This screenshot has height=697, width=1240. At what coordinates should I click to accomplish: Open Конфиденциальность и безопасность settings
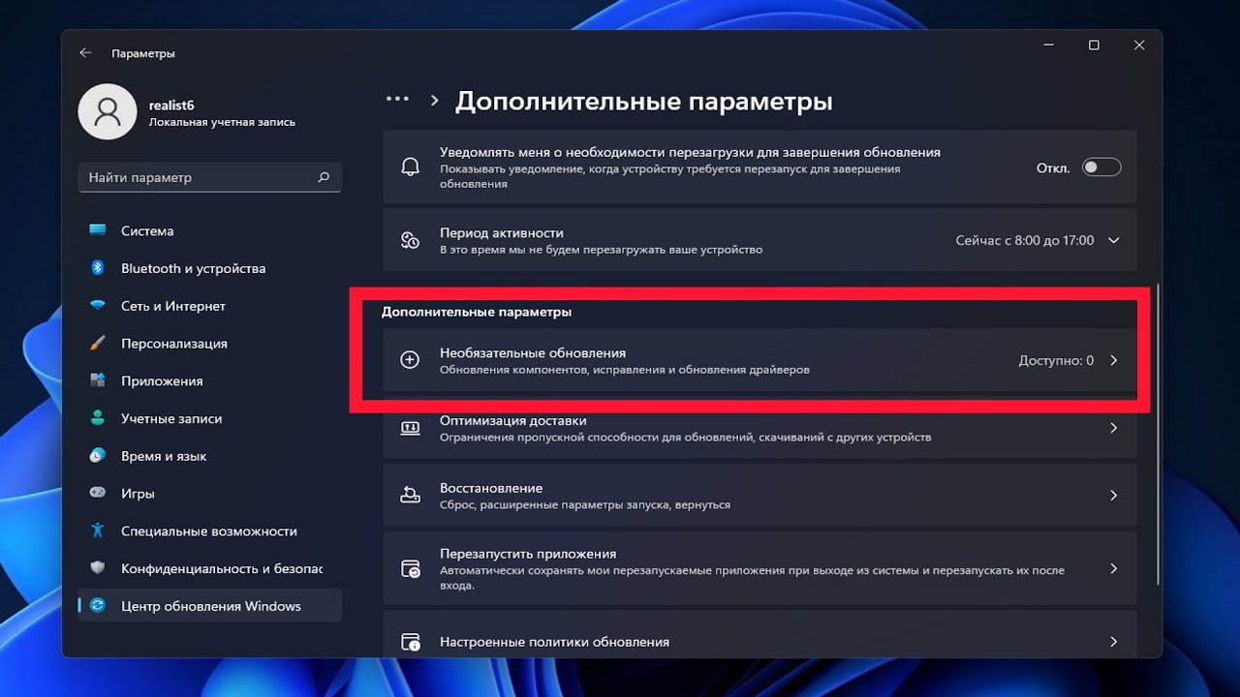click(209, 568)
